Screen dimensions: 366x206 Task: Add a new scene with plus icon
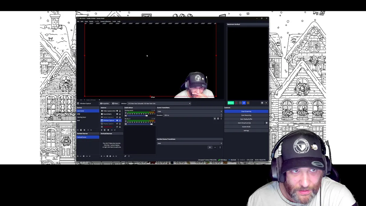pyautogui.click(x=78, y=130)
